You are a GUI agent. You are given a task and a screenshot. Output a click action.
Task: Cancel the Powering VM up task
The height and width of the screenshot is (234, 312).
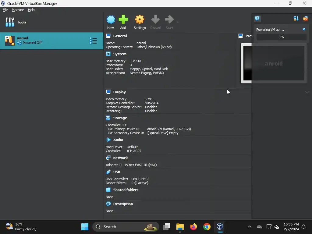click(304, 29)
